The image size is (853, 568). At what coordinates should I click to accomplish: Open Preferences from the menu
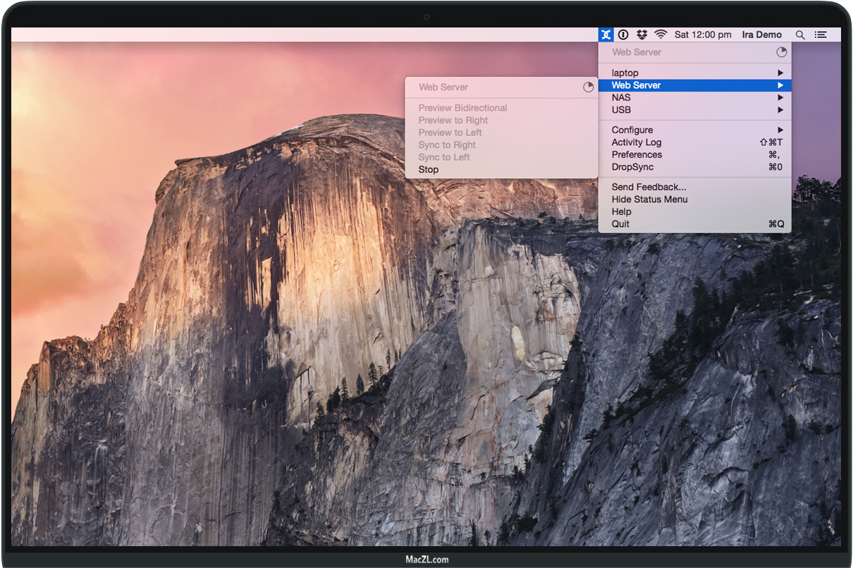pos(637,154)
